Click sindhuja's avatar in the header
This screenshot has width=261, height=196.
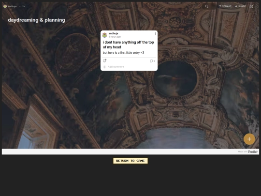point(5,6)
